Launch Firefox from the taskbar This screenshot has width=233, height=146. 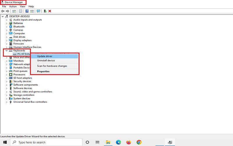click(x=129, y=142)
